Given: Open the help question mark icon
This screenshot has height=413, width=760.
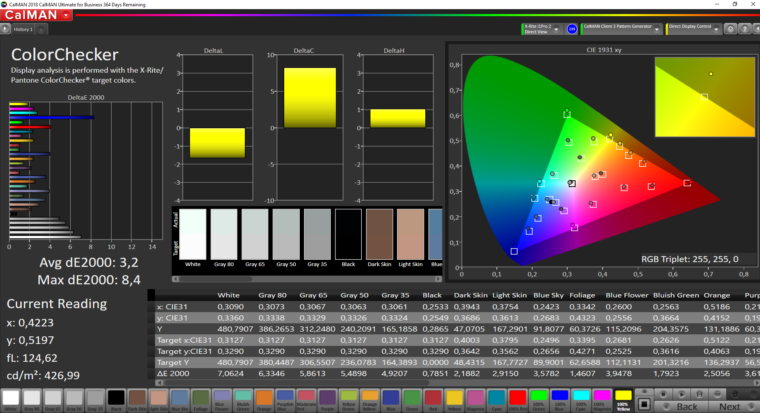Looking at the screenshot, I should 745,29.
